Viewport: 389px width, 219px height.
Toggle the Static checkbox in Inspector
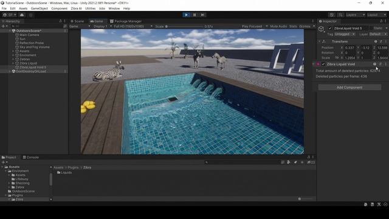coord(371,29)
